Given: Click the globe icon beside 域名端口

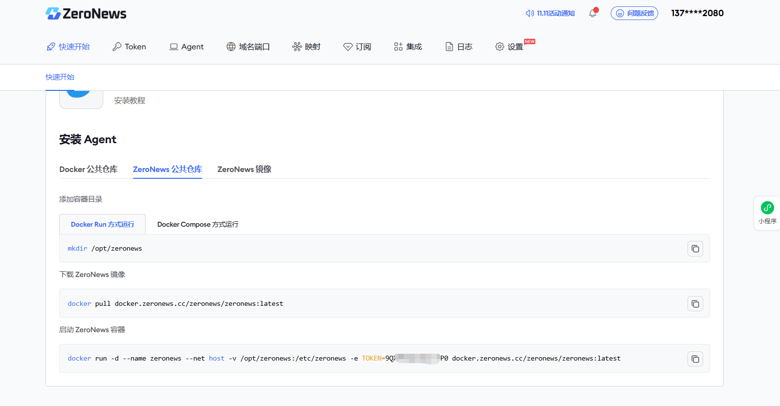Looking at the screenshot, I should click(231, 46).
